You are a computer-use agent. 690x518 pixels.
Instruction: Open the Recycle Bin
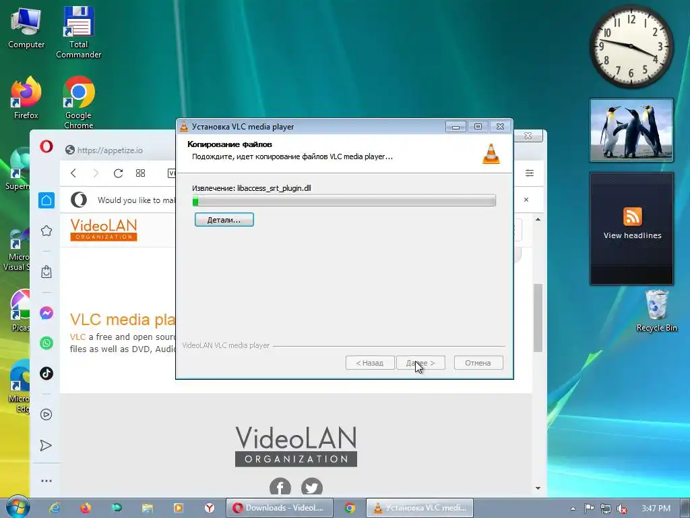[656, 310]
